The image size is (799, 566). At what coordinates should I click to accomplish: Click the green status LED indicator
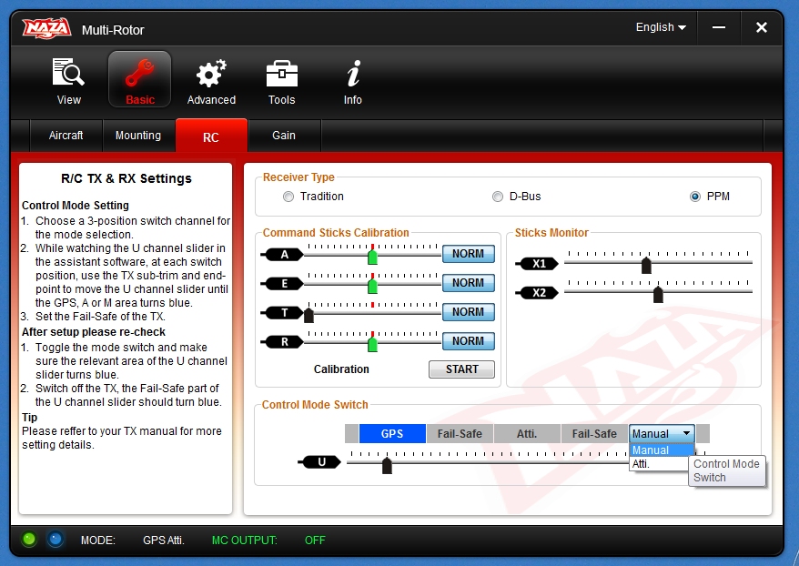[29, 539]
